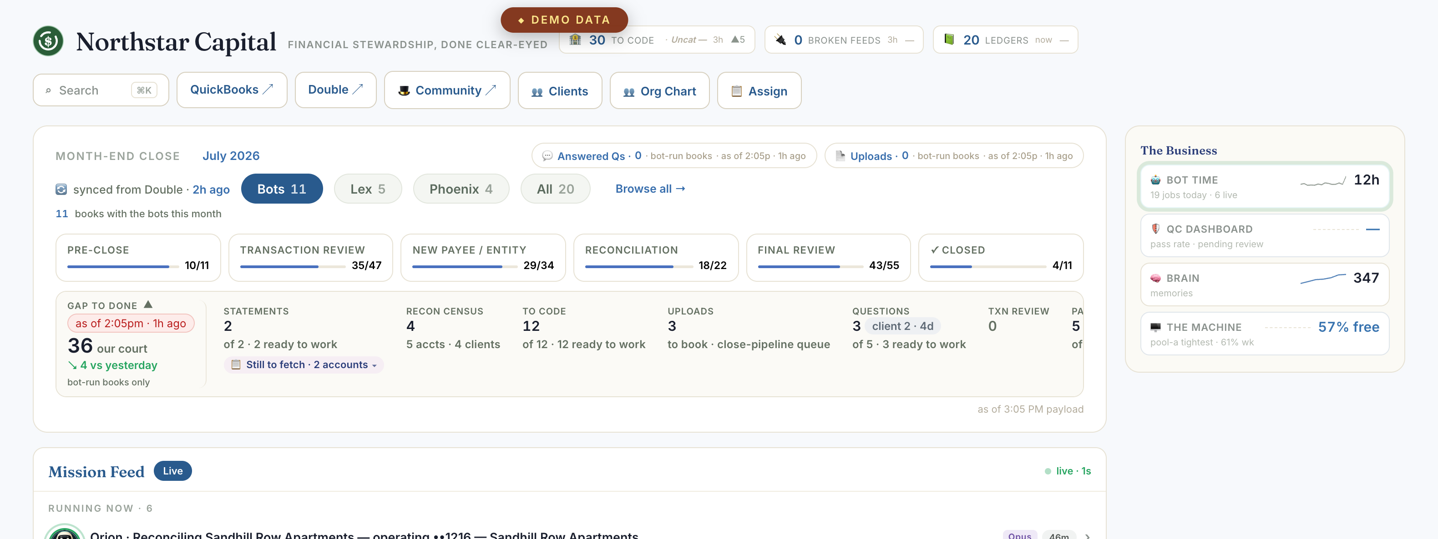The height and width of the screenshot is (539, 1438).
Task: Open the Answered Qs chip
Action: pos(674,155)
